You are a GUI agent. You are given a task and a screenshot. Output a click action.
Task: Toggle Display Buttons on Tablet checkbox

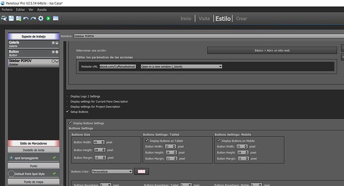147,141
